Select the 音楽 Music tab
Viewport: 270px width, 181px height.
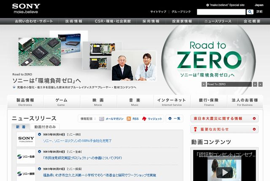tap(135, 102)
